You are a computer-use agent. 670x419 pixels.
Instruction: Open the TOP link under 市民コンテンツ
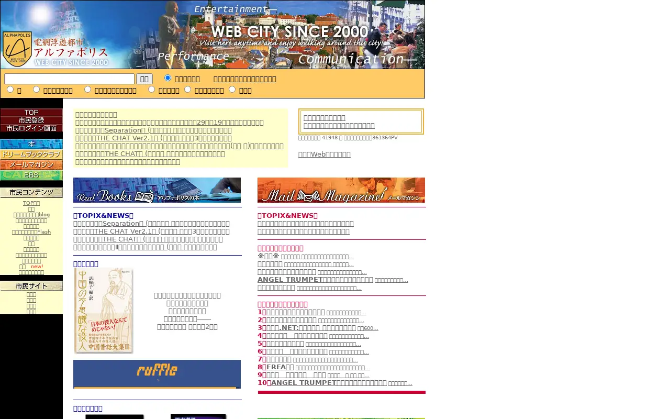(x=31, y=203)
